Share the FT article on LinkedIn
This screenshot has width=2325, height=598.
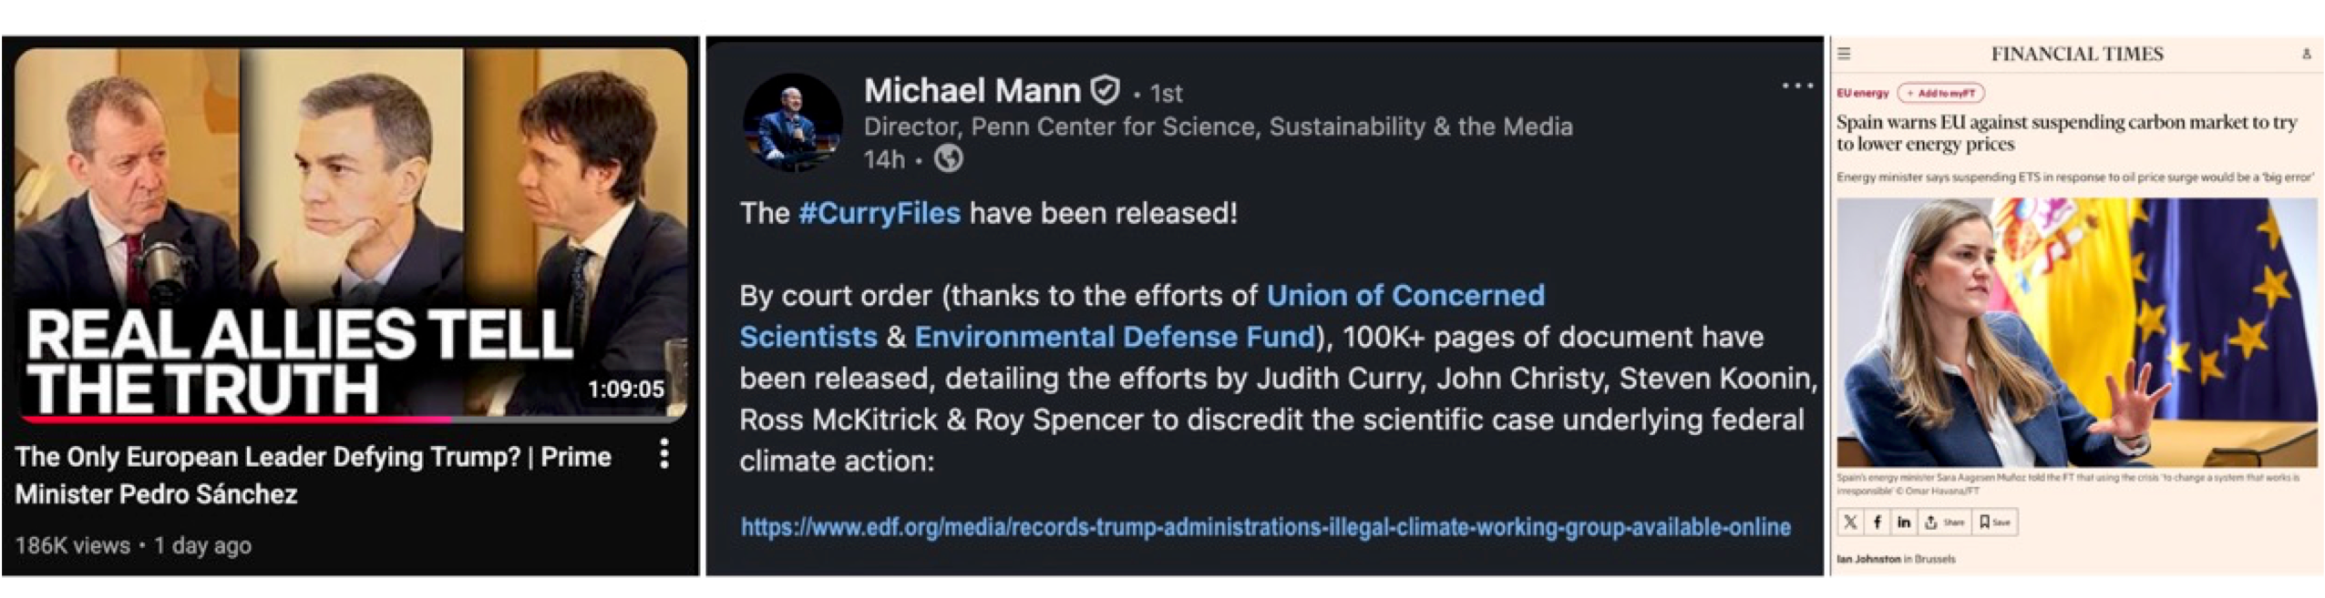(x=1904, y=522)
